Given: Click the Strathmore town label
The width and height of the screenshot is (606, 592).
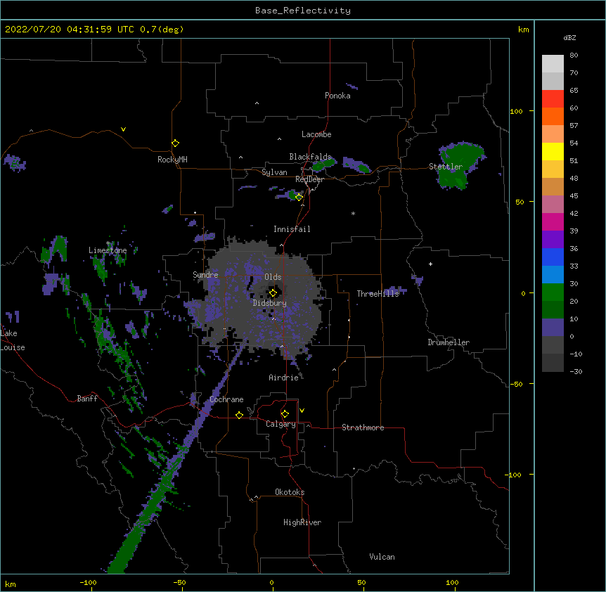Looking at the screenshot, I should 363,427.
